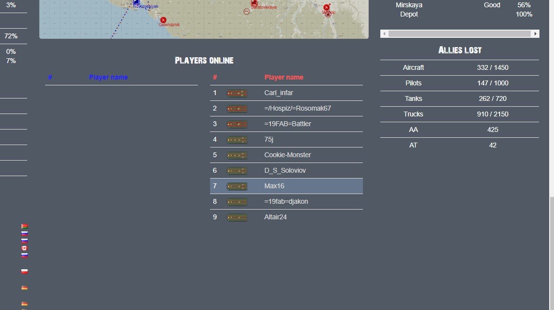Click the left arrow of the horizontal scrollbar
Screen dimensions: 554x310
coord(384,33)
